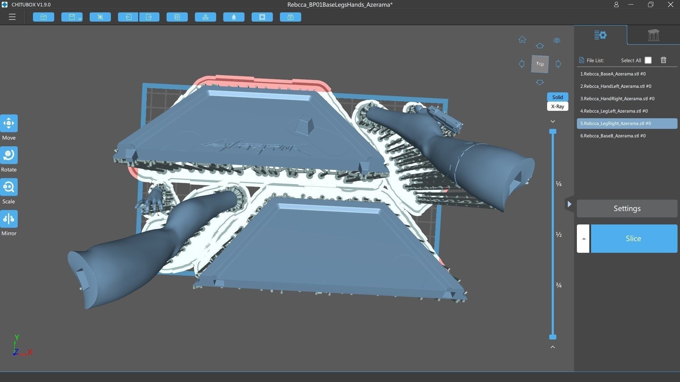Open file using folder toolbar icon
The width and height of the screenshot is (680, 382).
[x=44, y=17]
